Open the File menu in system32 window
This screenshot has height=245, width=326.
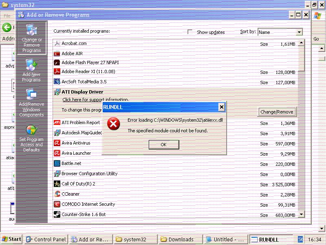(x=7, y=16)
